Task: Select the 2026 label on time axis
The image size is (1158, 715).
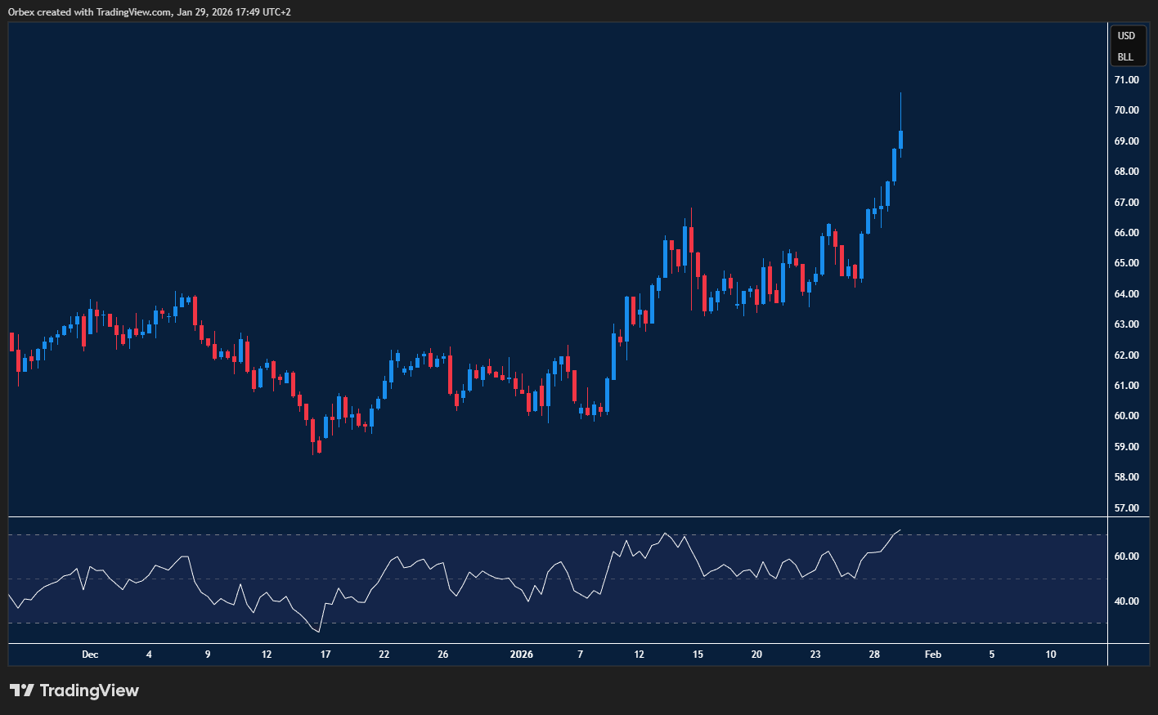Action: (522, 655)
